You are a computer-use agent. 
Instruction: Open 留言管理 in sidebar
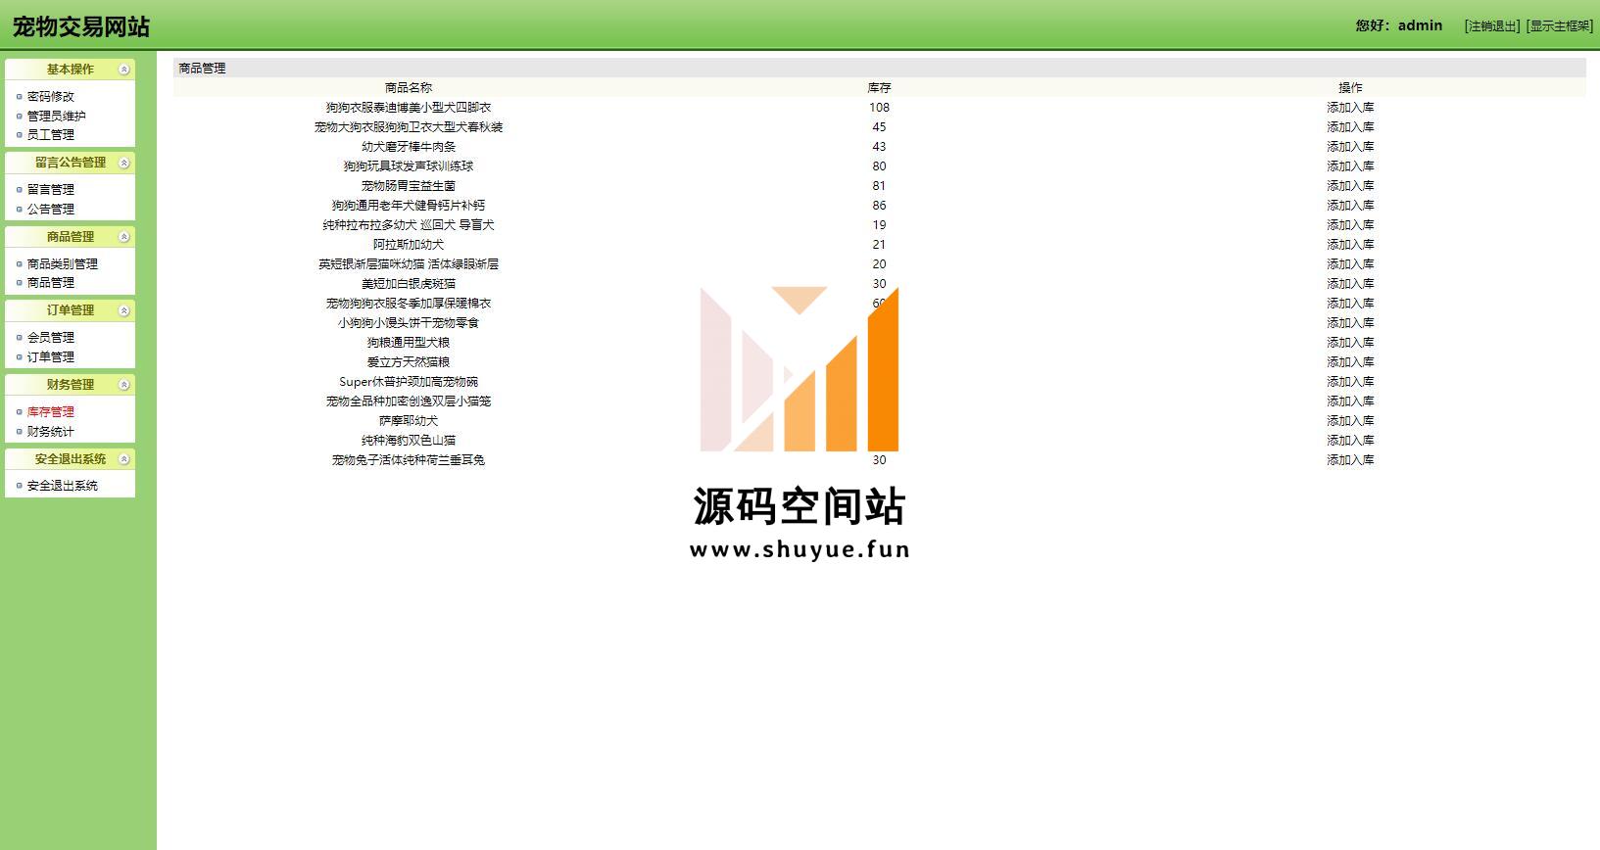point(51,190)
